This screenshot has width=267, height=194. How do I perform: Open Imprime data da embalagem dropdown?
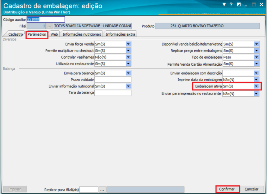coord(256,80)
